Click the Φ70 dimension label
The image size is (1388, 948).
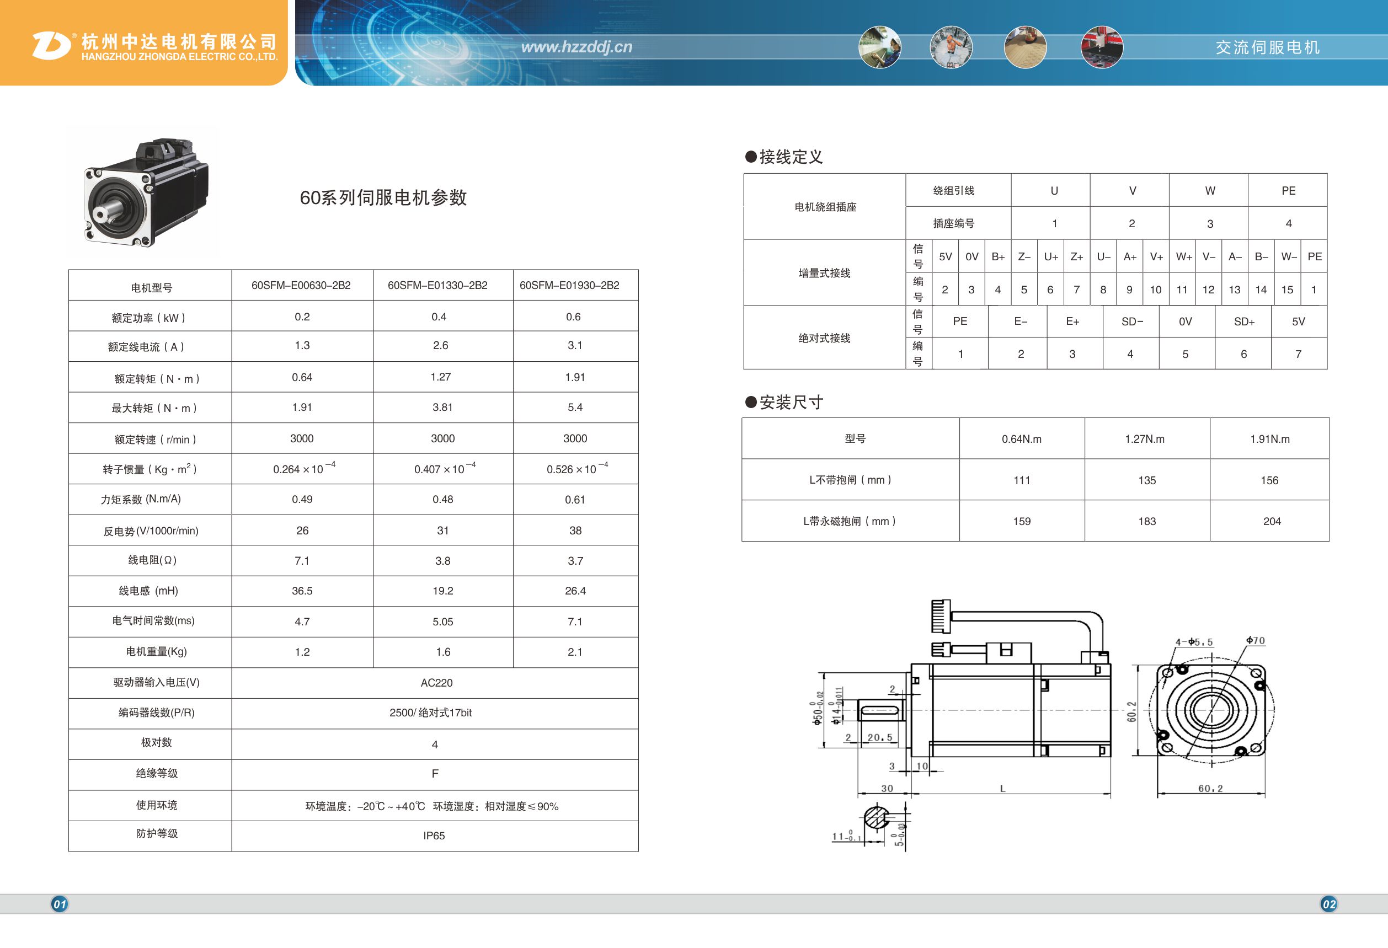1256,641
